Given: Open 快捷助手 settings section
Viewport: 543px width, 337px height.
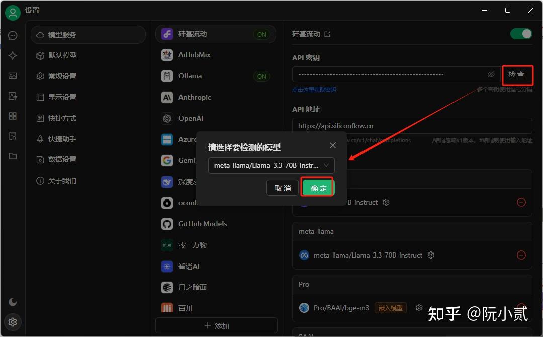Looking at the screenshot, I should click(88, 139).
